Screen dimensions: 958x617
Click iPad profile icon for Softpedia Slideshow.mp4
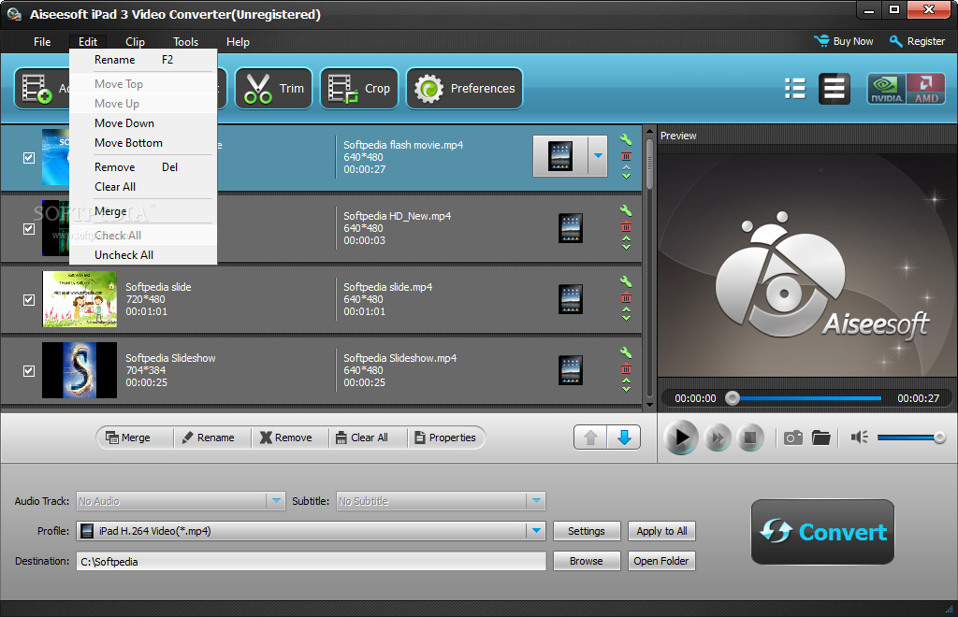coord(571,370)
